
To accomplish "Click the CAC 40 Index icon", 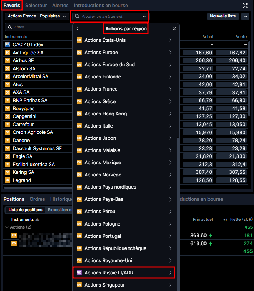I will click(x=7, y=44).
